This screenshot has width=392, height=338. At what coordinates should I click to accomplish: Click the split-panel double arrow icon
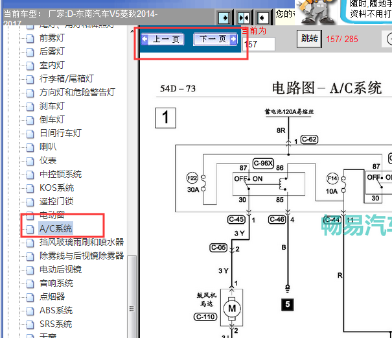243,18
